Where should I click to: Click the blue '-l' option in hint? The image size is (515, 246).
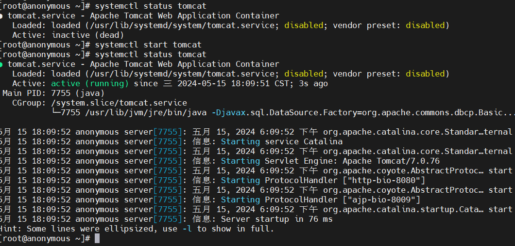coord(187,229)
